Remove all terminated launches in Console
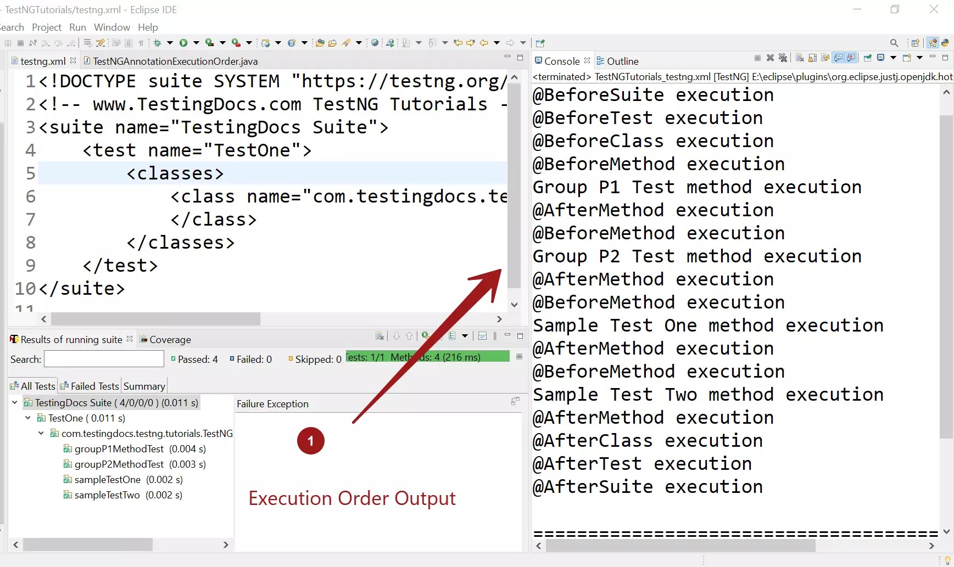This screenshot has width=954, height=567. (x=783, y=58)
